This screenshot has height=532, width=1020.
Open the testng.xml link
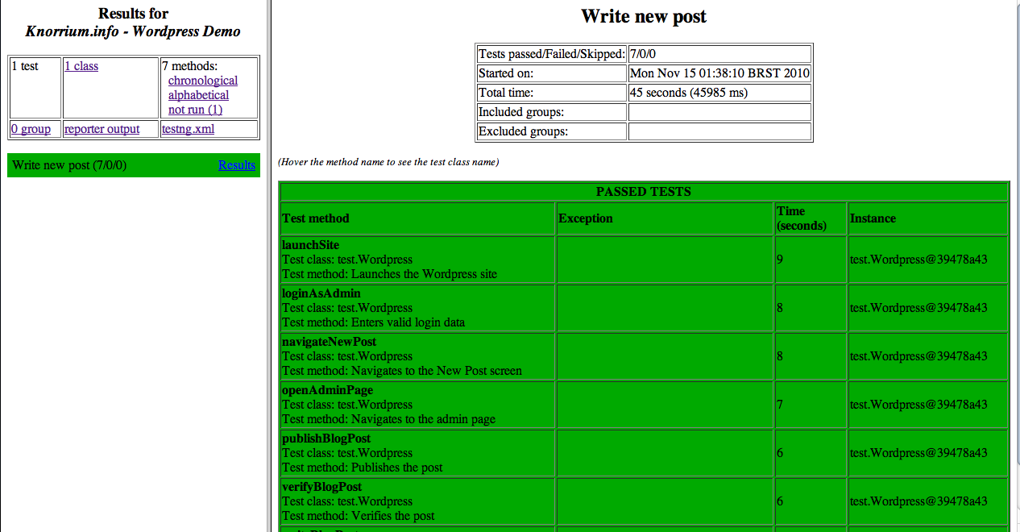(188, 129)
